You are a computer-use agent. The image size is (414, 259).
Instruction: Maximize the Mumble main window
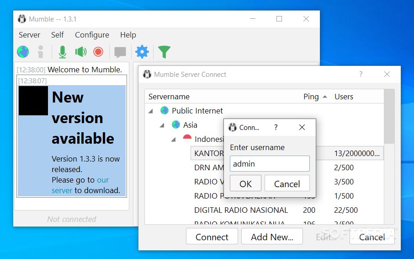[279, 19]
